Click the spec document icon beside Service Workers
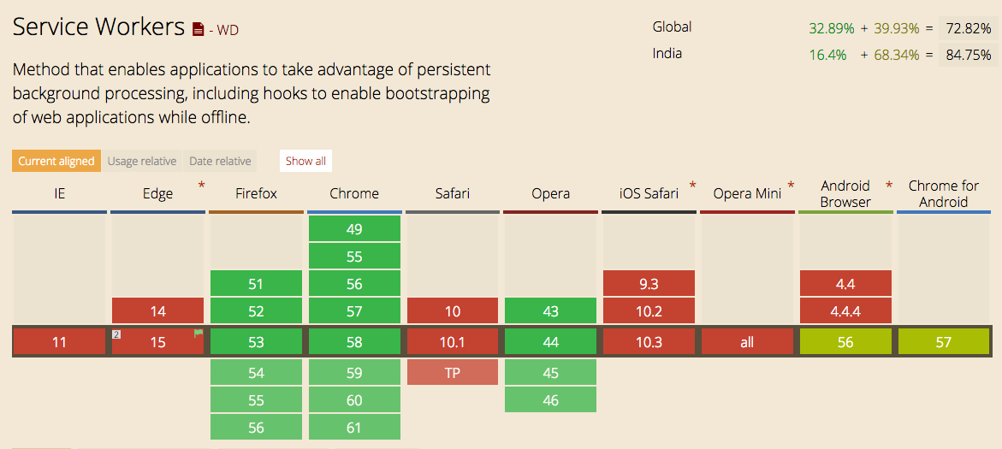This screenshot has width=1002, height=449. tap(199, 29)
